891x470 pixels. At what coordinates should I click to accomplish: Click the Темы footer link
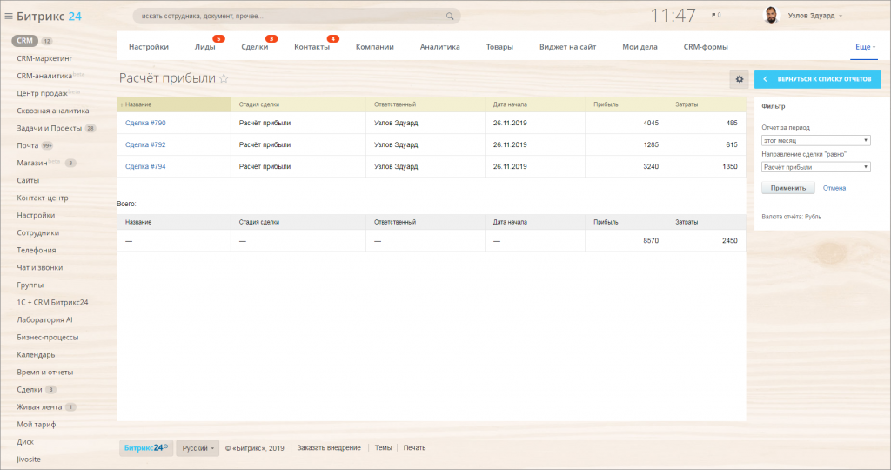coord(383,448)
